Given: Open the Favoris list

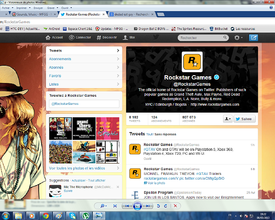Looking at the screenshot, I should click(x=84, y=76).
